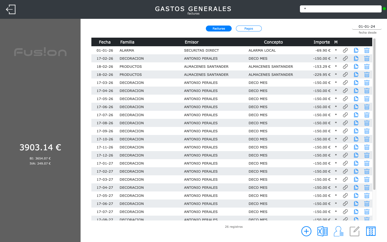The width and height of the screenshot is (387, 242).
Task: Toggle the M asterisk on 01-01-26 row
Action: click(x=336, y=50)
